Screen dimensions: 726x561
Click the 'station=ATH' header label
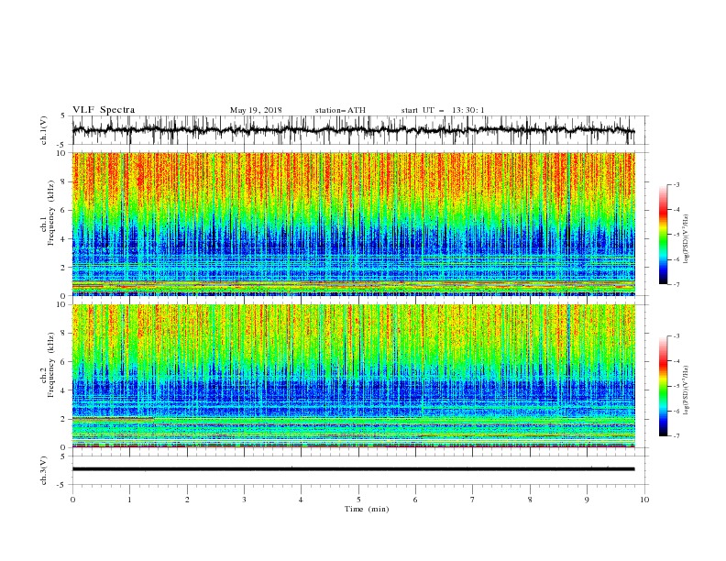[340, 110]
